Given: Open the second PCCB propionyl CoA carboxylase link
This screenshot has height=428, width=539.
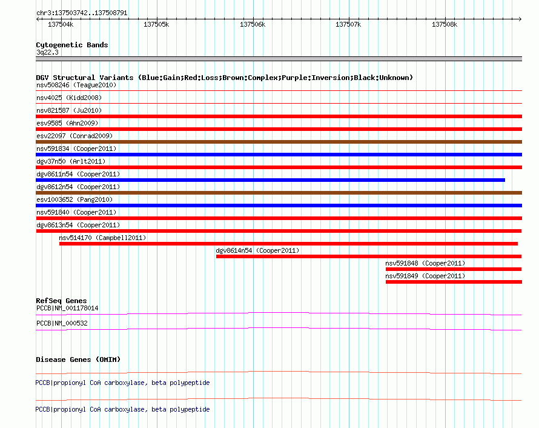Looking at the screenshot, I should 122,409.
